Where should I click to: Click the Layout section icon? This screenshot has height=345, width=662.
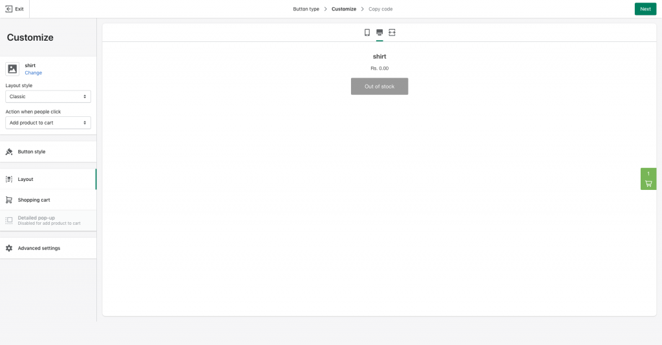(9, 179)
